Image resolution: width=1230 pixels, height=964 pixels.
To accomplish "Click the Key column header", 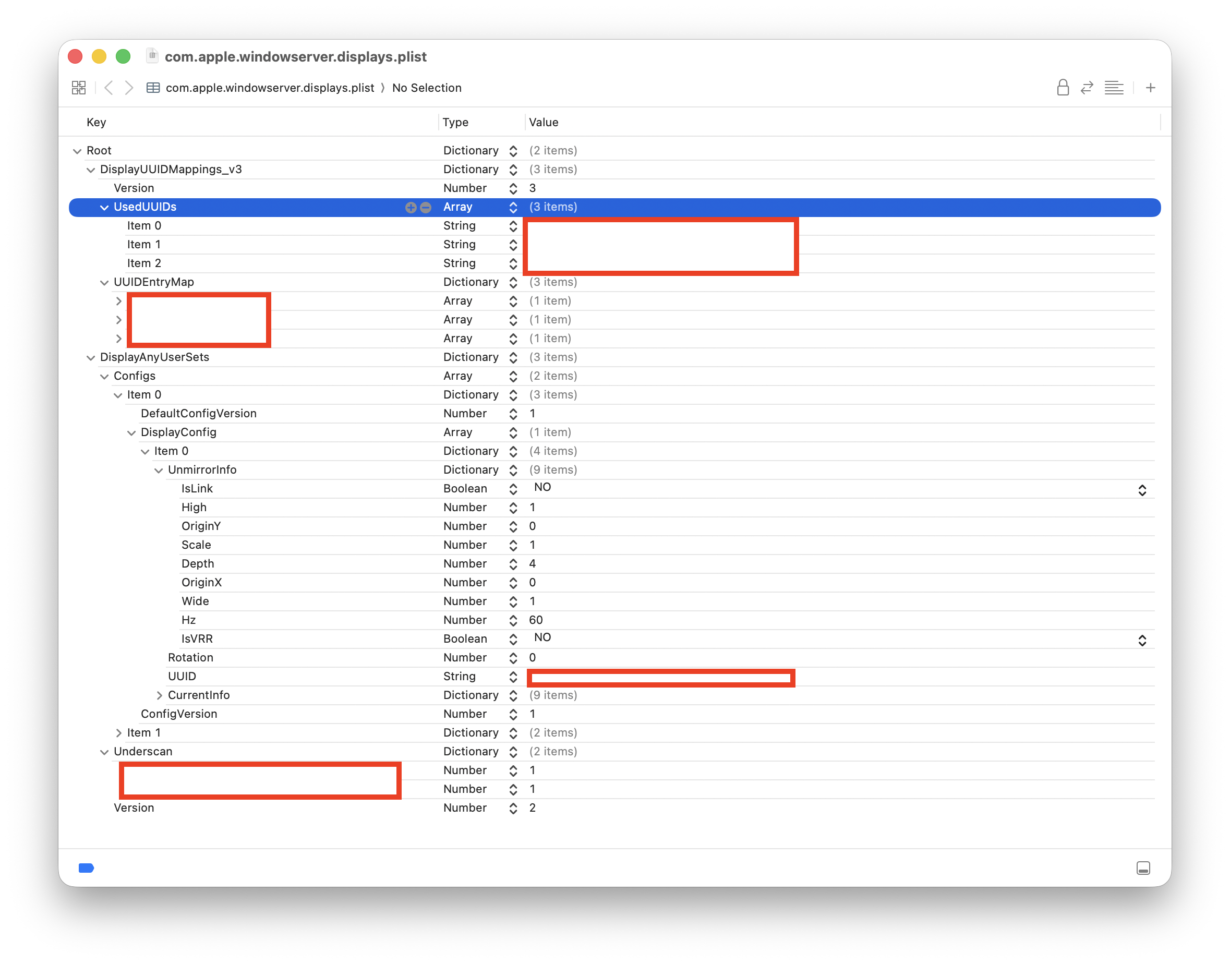I will [97, 122].
